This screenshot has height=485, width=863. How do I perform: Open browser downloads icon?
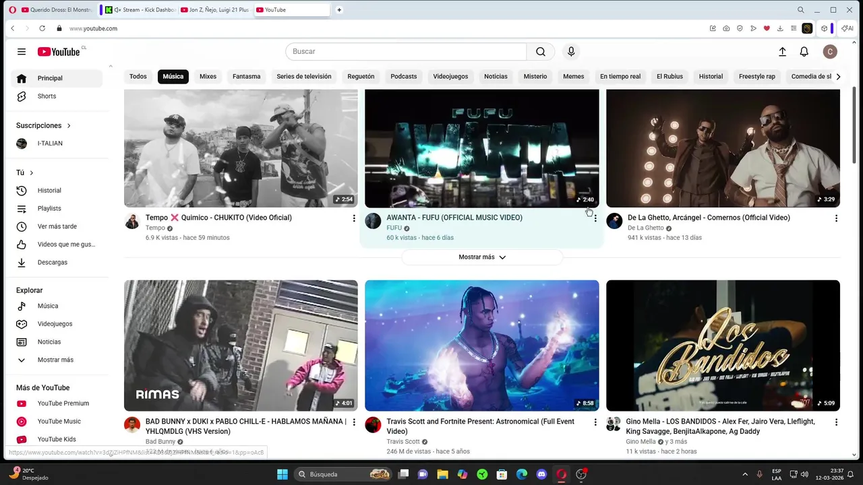coord(780,28)
